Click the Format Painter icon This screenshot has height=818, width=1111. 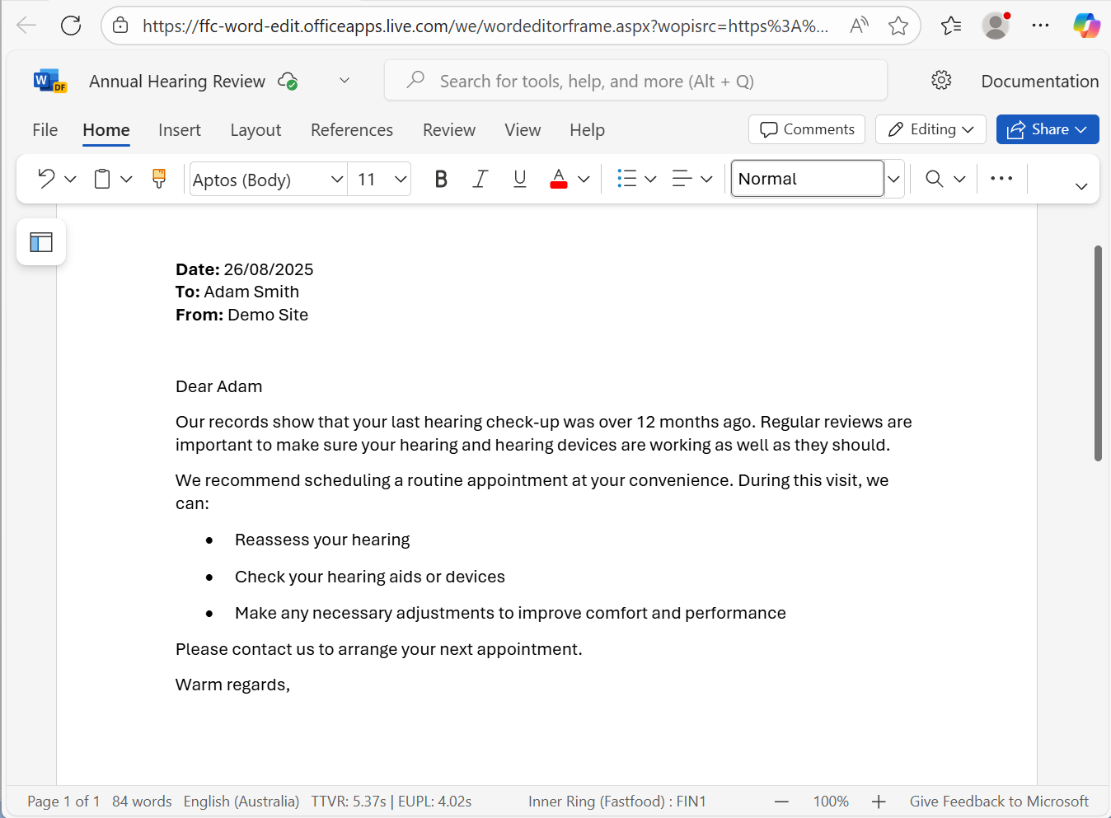159,179
